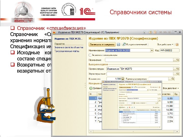
Task: Open the Наименование dropdown arrow
Action: (151, 50)
